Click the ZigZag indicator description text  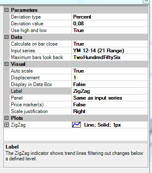coord(74,156)
